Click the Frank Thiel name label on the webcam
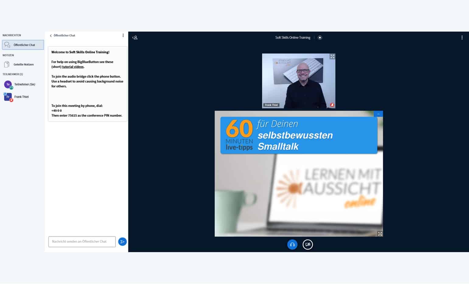The width and height of the screenshot is (469, 284). coord(271,105)
